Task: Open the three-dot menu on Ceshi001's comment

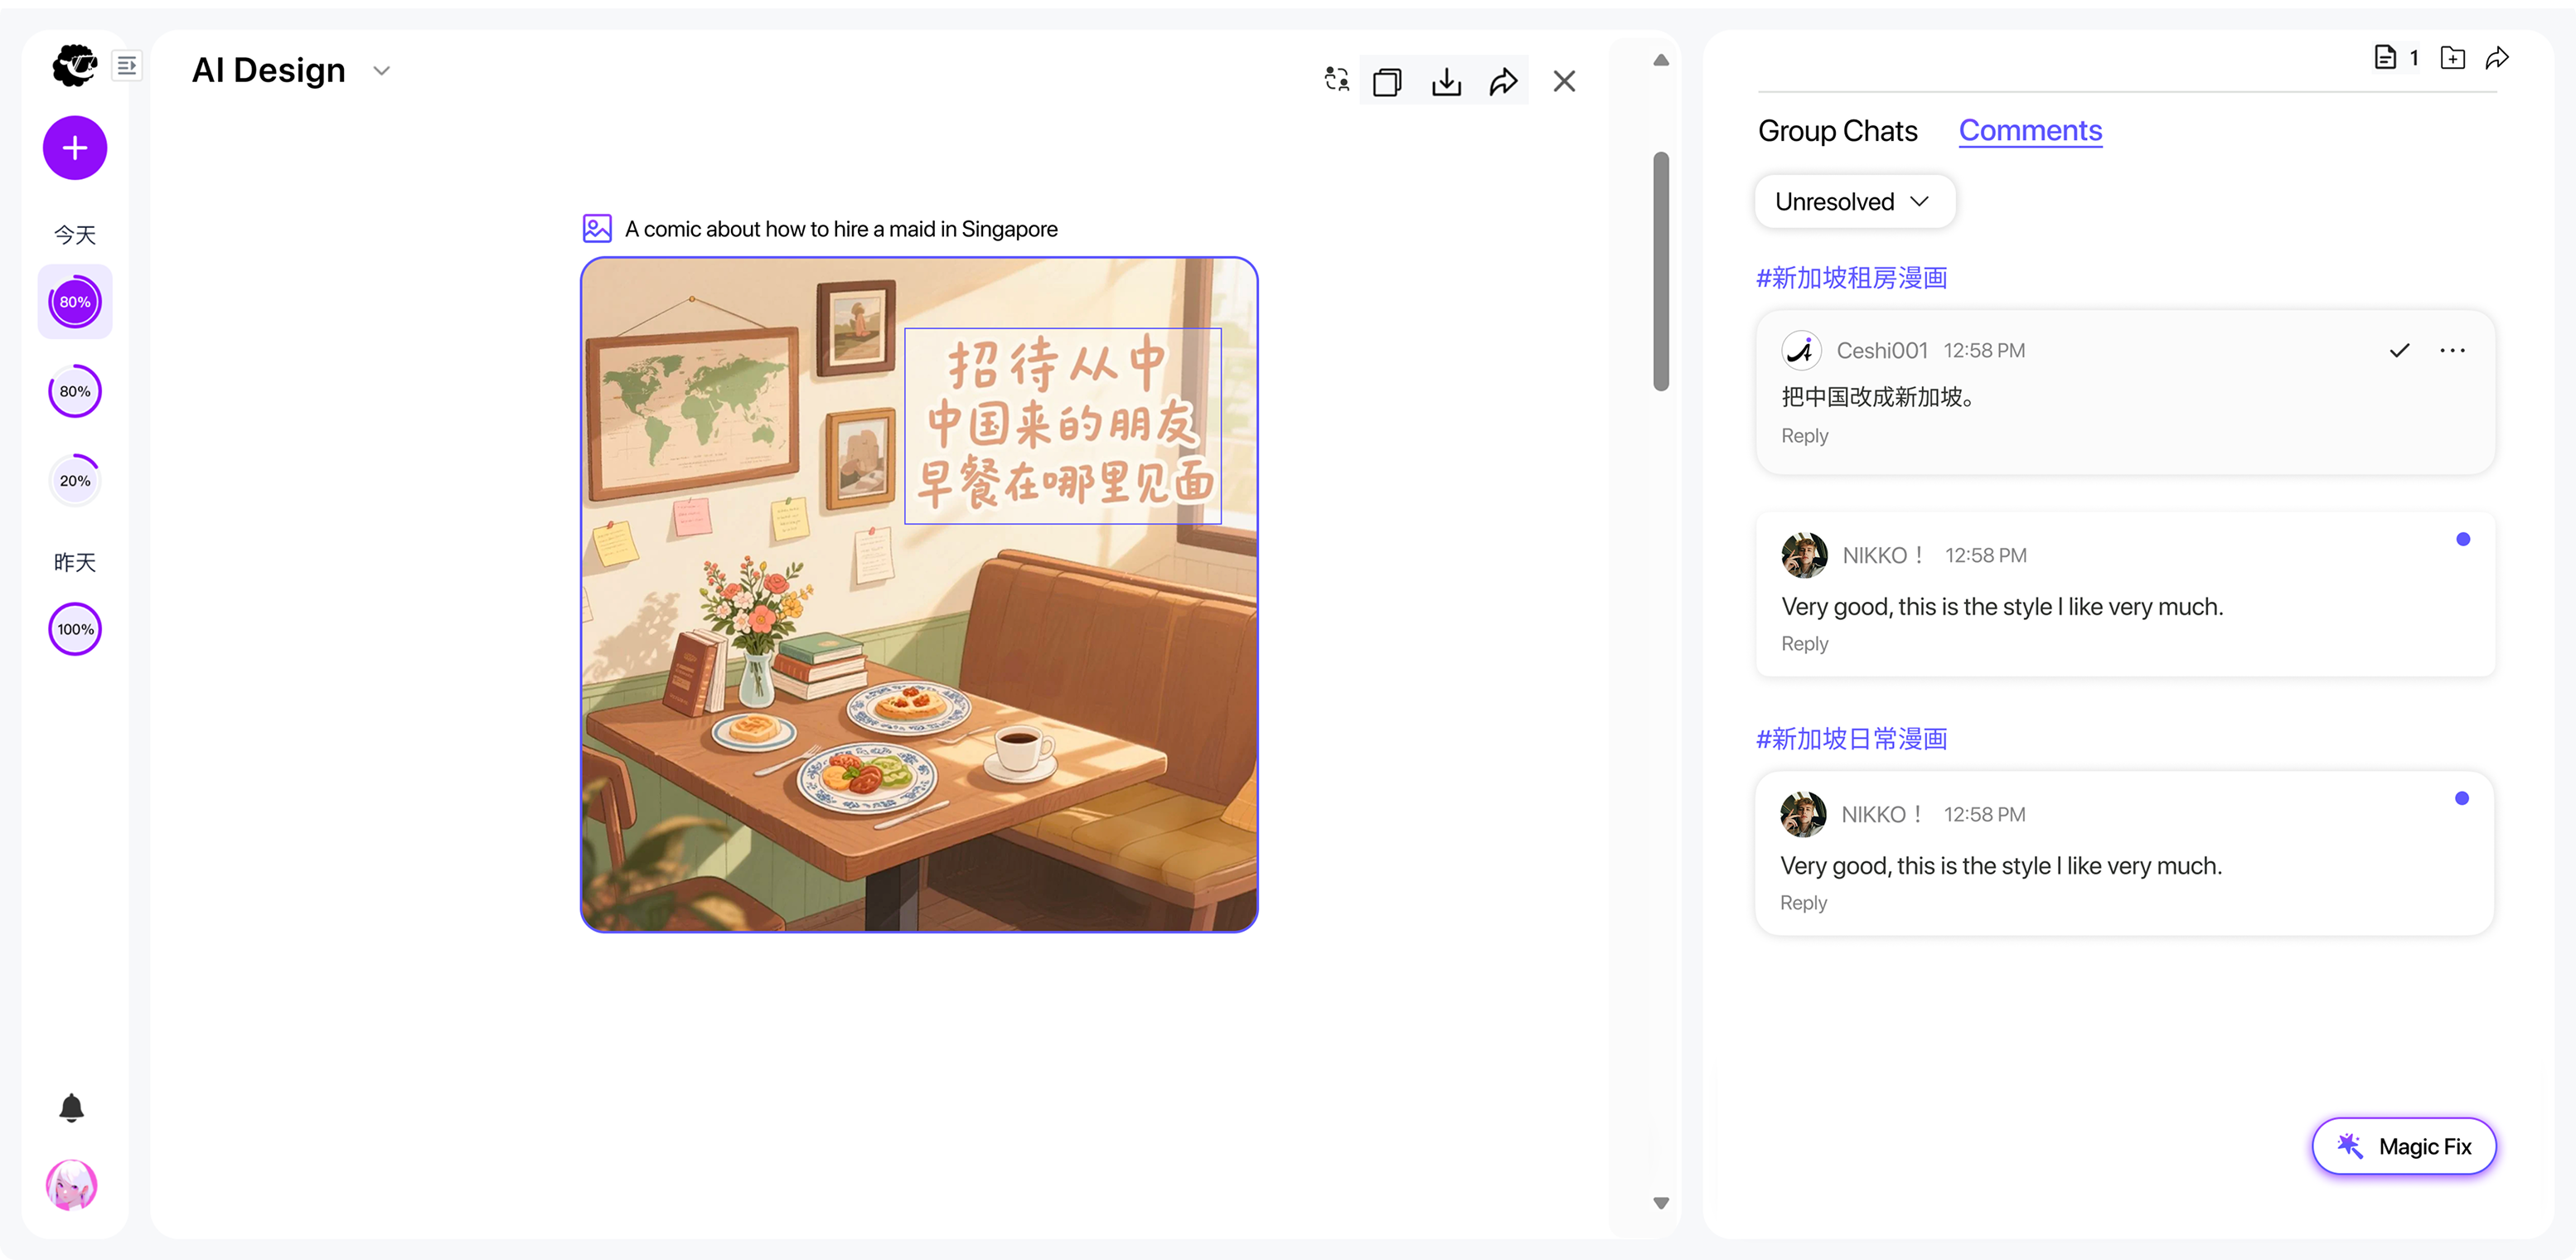Action: tap(2453, 350)
